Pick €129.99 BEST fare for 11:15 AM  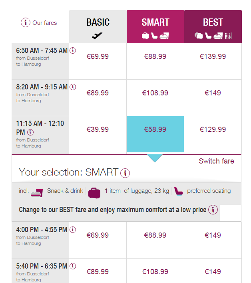(213, 129)
